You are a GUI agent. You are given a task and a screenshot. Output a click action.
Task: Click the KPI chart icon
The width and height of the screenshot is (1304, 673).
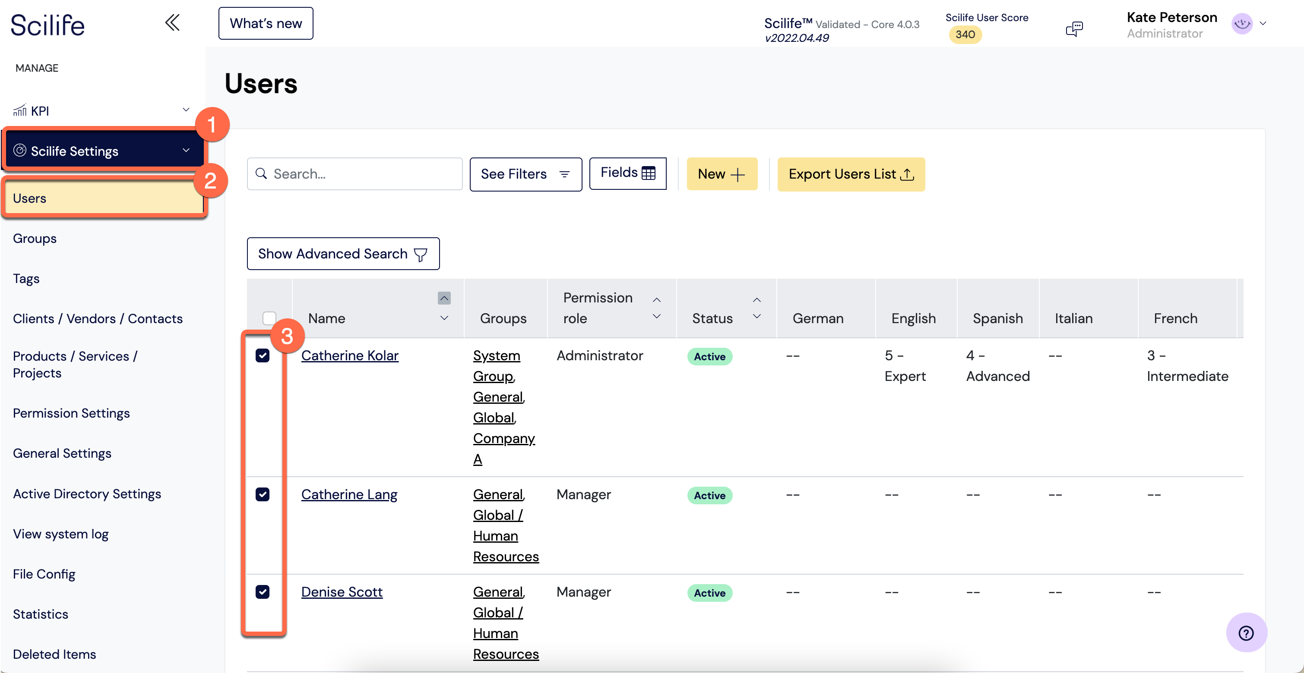pos(20,110)
